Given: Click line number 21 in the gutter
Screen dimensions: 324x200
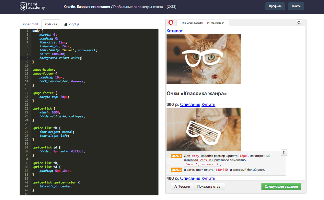Looking at the screenshot, I should click(x=27, y=108).
